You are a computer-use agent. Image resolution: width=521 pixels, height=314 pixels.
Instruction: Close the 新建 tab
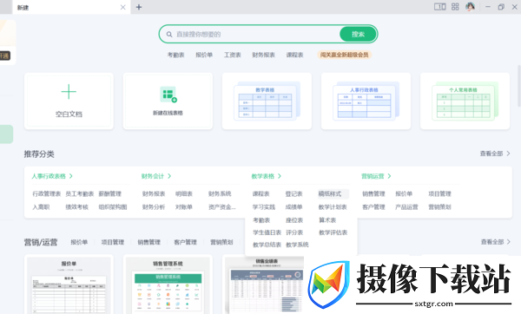pos(123,7)
